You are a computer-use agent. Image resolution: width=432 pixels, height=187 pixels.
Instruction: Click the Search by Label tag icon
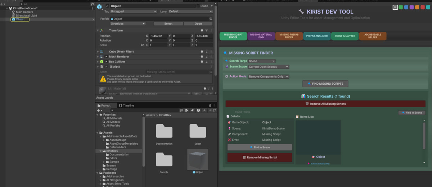coord(192,110)
